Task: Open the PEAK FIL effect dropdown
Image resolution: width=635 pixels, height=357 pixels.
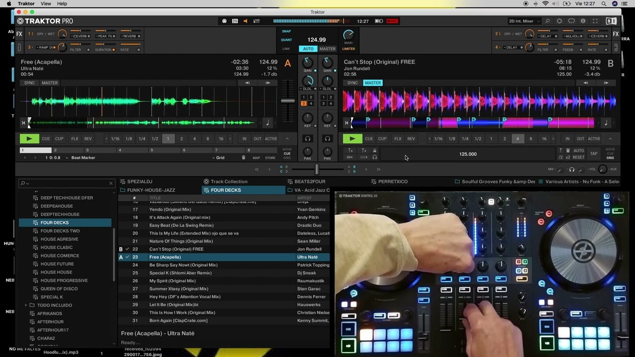Action: point(106,36)
